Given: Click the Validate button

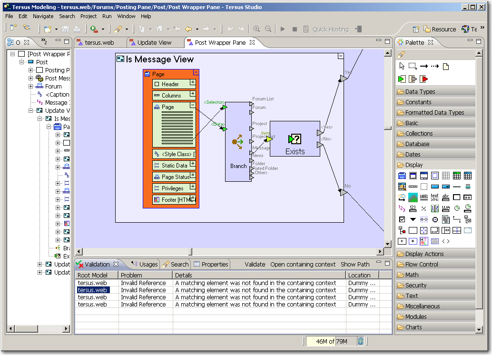Looking at the screenshot, I should [x=255, y=264].
